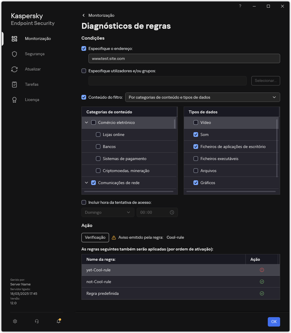Click the www.test.site.com address field
The height and width of the screenshot is (333, 291).
click(184, 58)
